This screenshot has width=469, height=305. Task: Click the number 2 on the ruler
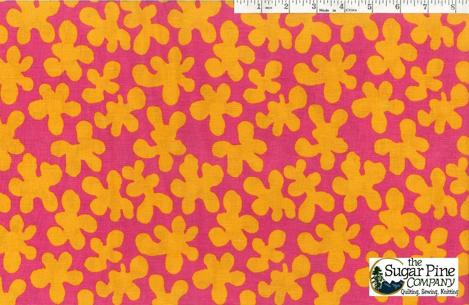pos(286,7)
